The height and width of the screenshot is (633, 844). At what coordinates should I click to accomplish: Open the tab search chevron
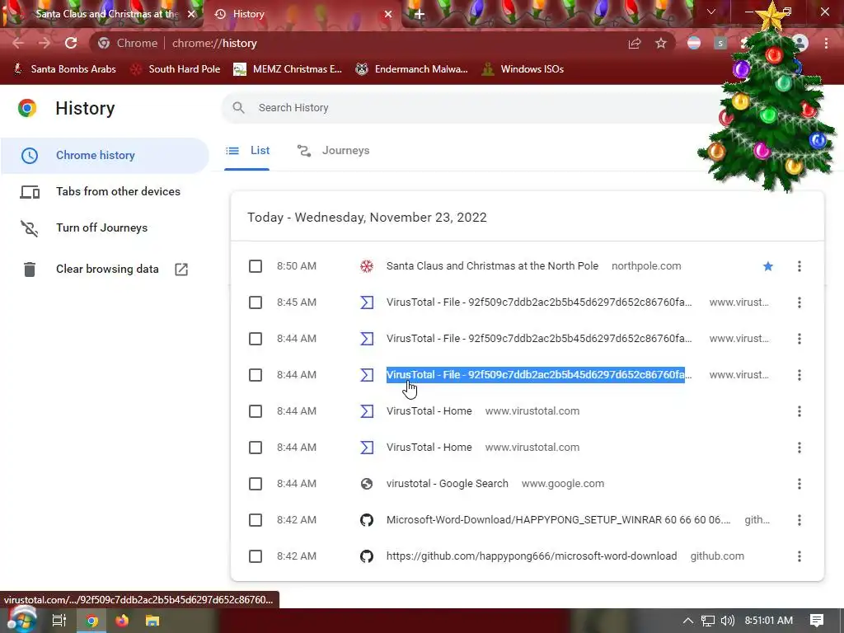tap(711, 12)
